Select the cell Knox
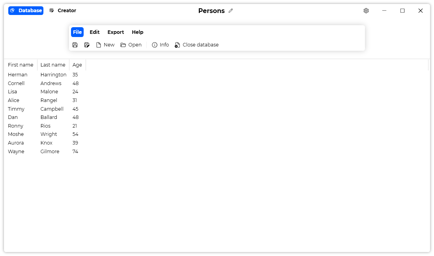Screen dimensions: 434x256 click(47, 143)
